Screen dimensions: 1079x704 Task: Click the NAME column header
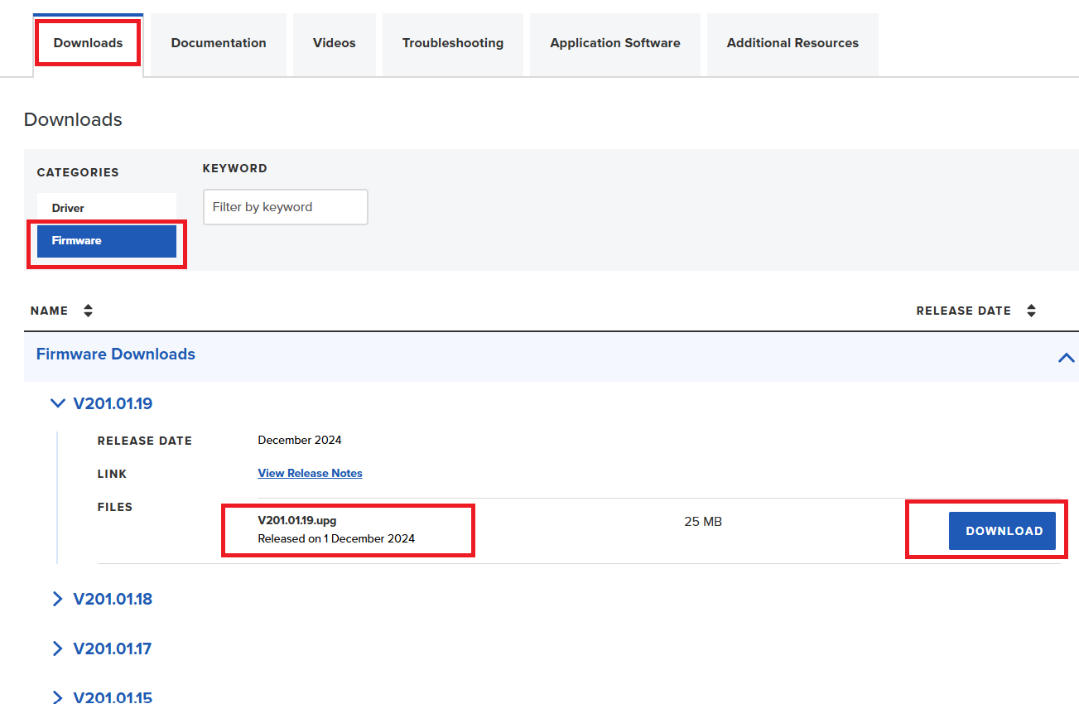pyautogui.click(x=50, y=311)
